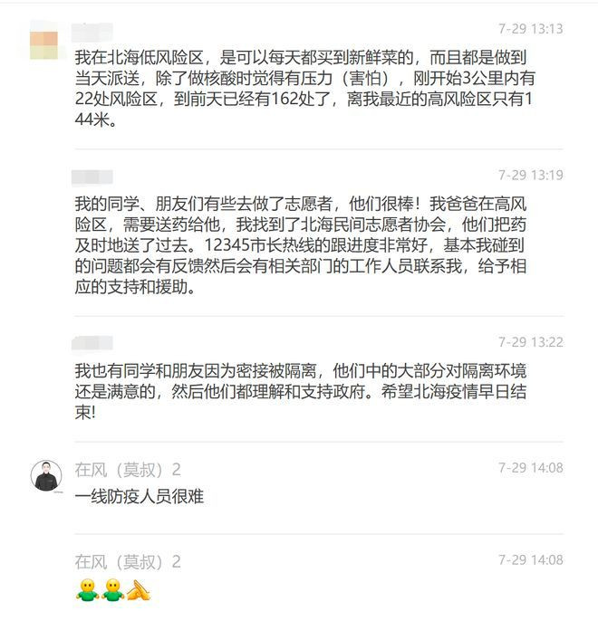
Task: Click the second green smiley emoji
Action: tap(113, 589)
